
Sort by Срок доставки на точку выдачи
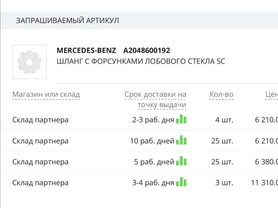click(156, 98)
